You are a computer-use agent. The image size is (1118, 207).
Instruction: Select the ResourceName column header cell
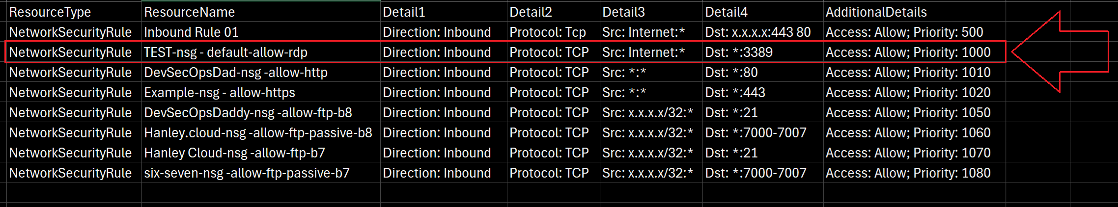(189, 12)
